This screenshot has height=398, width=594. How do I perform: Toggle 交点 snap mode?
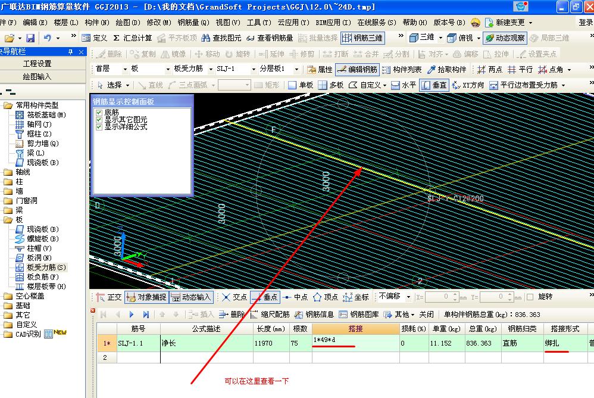click(x=235, y=297)
